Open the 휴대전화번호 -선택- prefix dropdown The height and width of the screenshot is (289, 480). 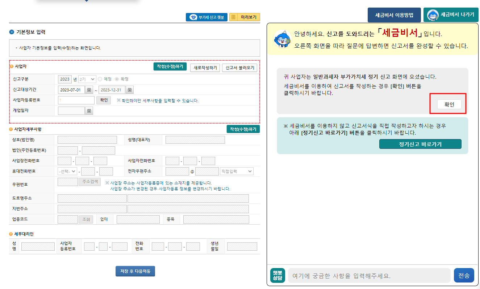point(68,171)
